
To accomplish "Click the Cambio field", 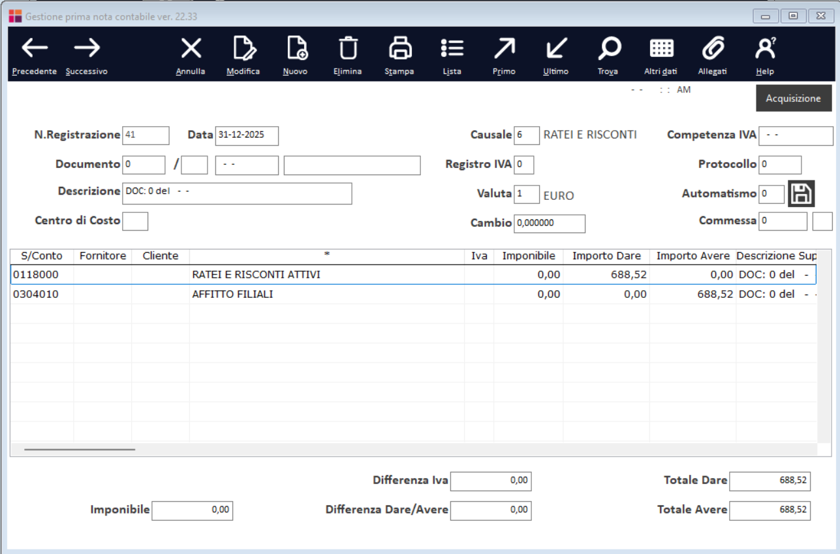I will click(x=550, y=223).
